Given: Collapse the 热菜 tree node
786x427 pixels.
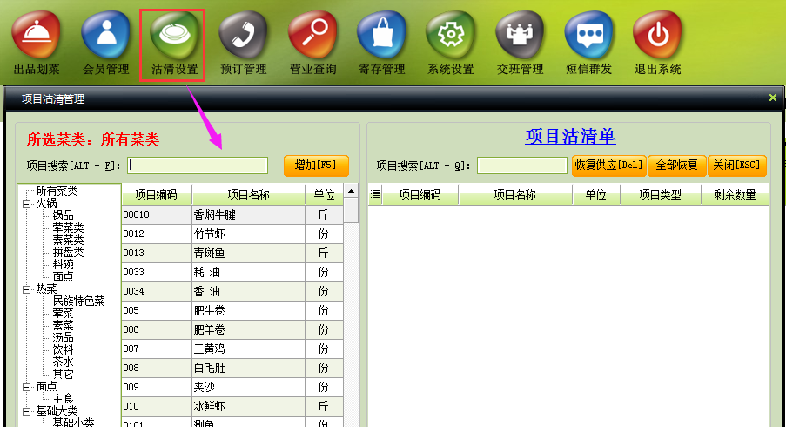Looking at the screenshot, I should (26, 288).
